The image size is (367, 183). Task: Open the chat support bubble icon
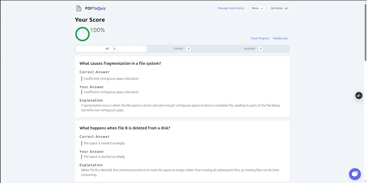coord(355,174)
